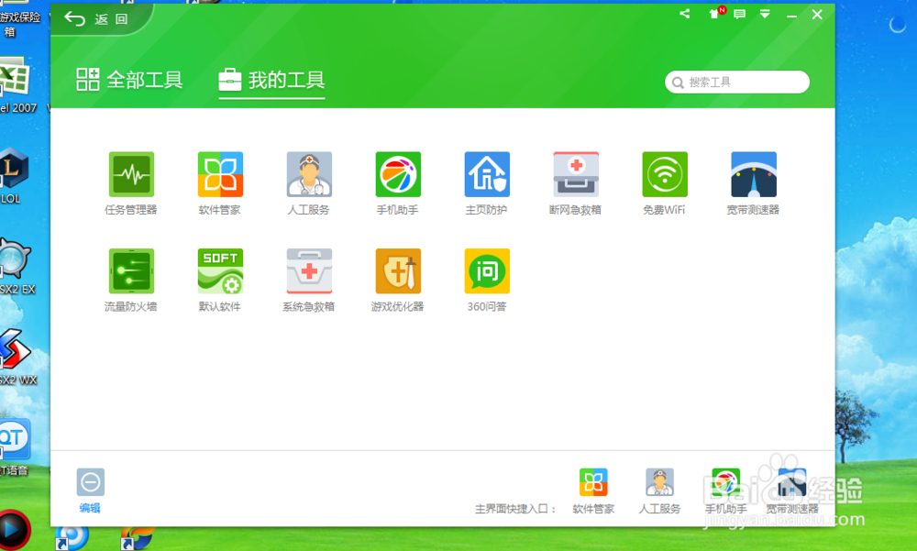
Task: Select the 我的工具 tab
Action: pyautogui.click(x=272, y=80)
